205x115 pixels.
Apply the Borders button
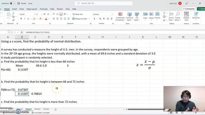pyautogui.click(x=34, y=19)
